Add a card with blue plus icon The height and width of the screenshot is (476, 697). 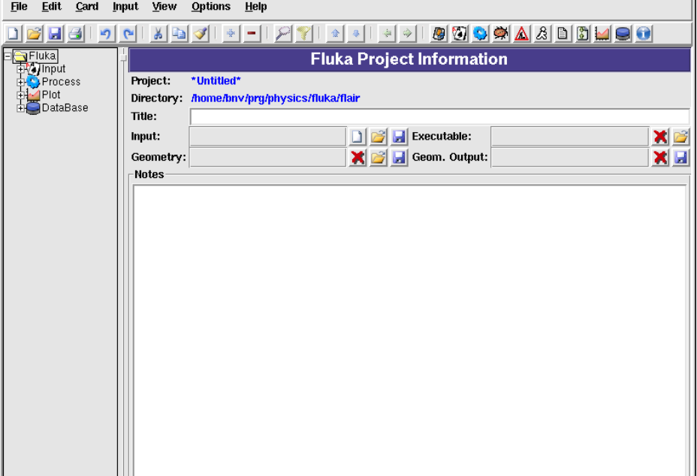[x=231, y=33]
